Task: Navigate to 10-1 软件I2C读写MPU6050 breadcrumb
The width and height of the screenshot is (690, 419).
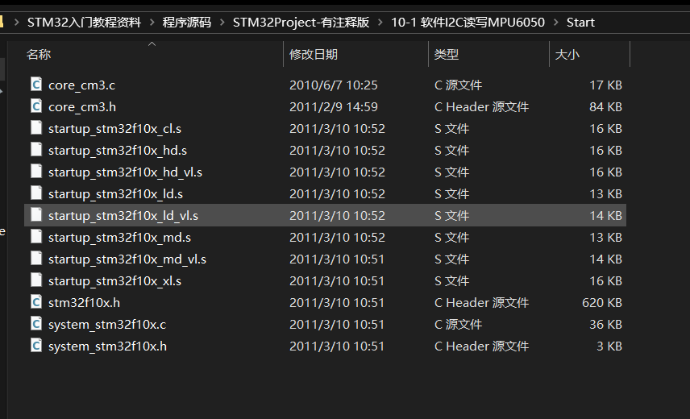Action: (x=468, y=22)
